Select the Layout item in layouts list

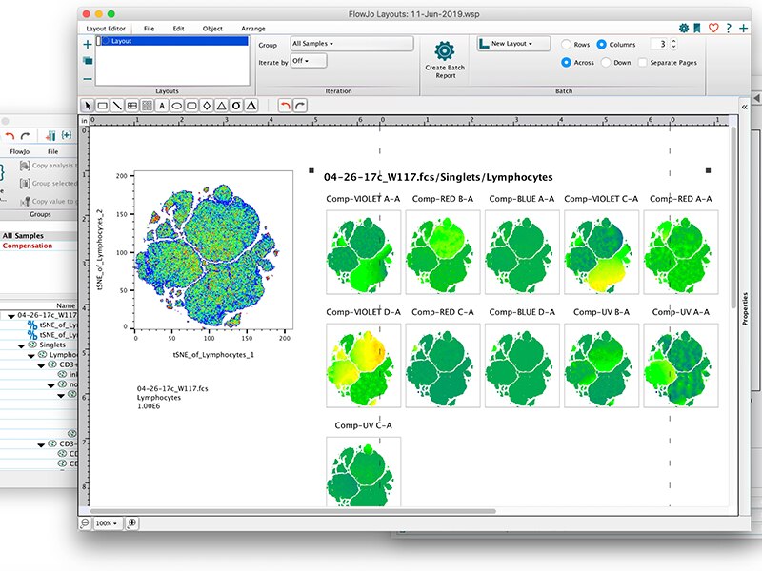(172, 41)
